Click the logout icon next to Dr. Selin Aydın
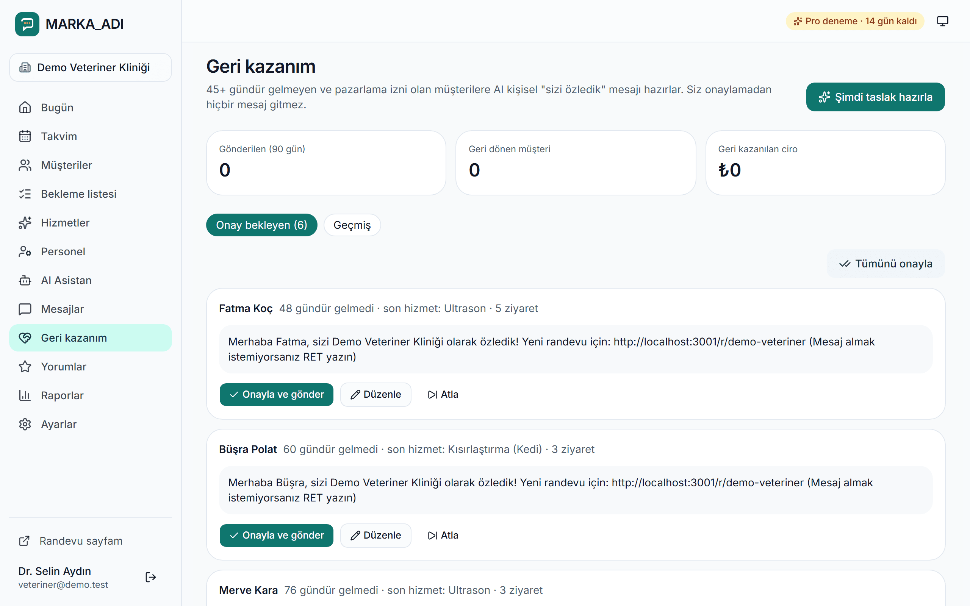970x606 pixels. 151,577
